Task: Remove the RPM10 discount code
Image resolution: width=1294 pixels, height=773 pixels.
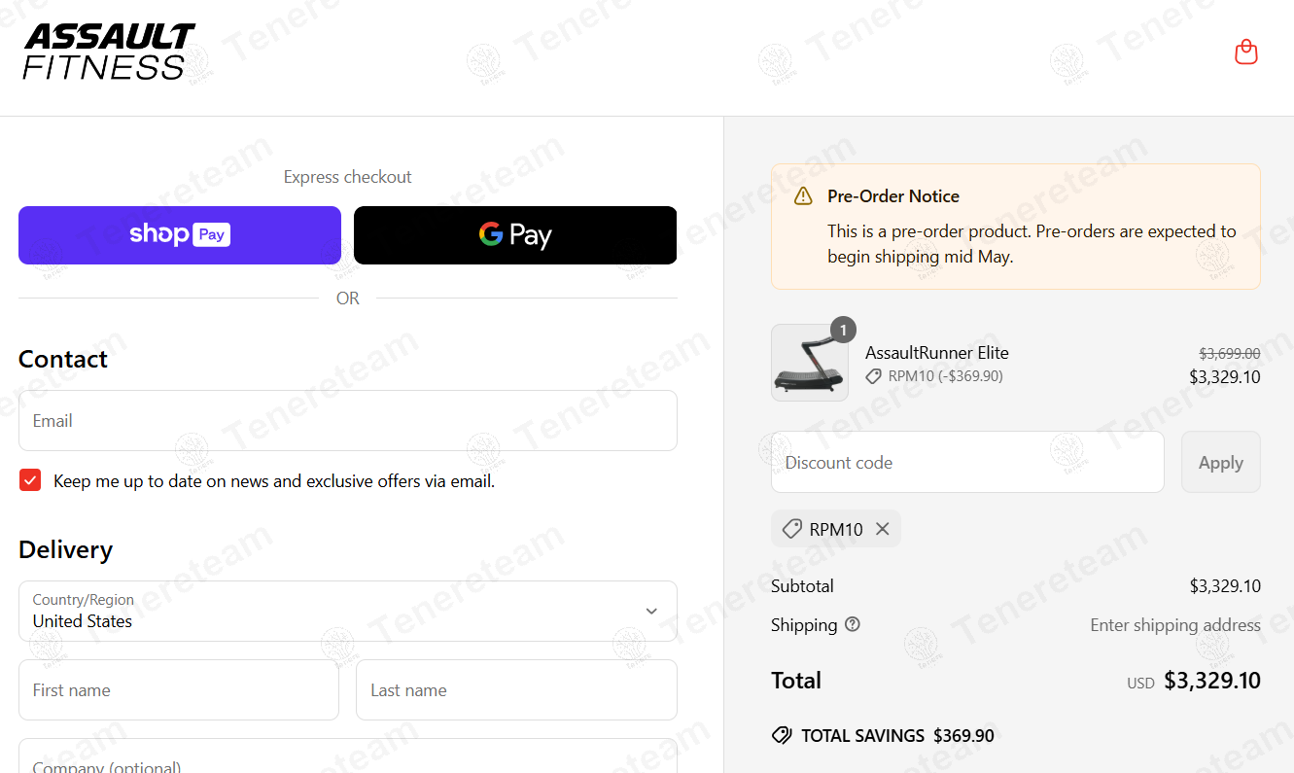Action: 883,529
